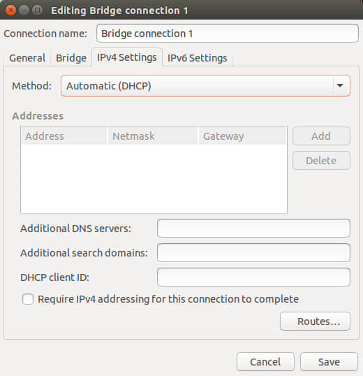Screen dimensions: 363x376
Task: Open the Method dropdown arrow
Action: pos(340,85)
